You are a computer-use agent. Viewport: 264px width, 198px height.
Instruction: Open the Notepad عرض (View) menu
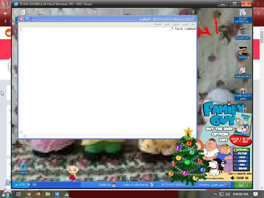coord(167,24)
